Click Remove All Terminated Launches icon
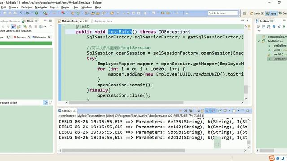The height and width of the screenshot is (161, 287). 191,110
